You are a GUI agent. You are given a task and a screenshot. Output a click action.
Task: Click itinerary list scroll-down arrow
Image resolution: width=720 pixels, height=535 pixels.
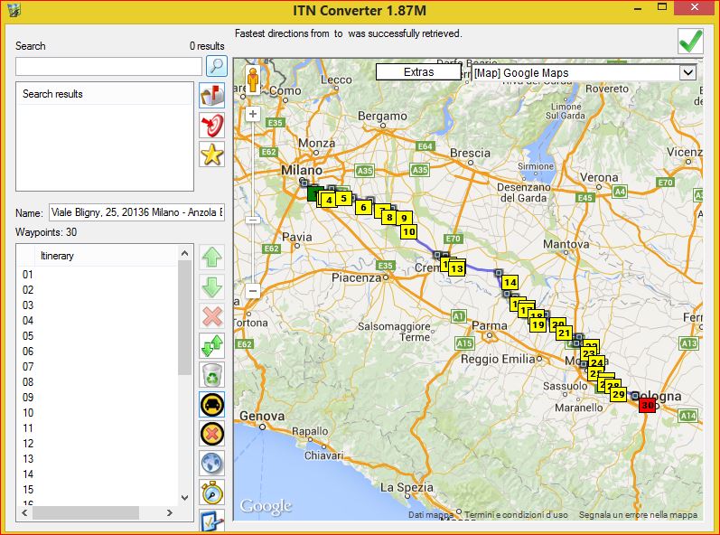pyautogui.click(x=184, y=498)
